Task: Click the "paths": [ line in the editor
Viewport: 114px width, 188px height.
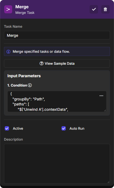Action: [21, 104]
